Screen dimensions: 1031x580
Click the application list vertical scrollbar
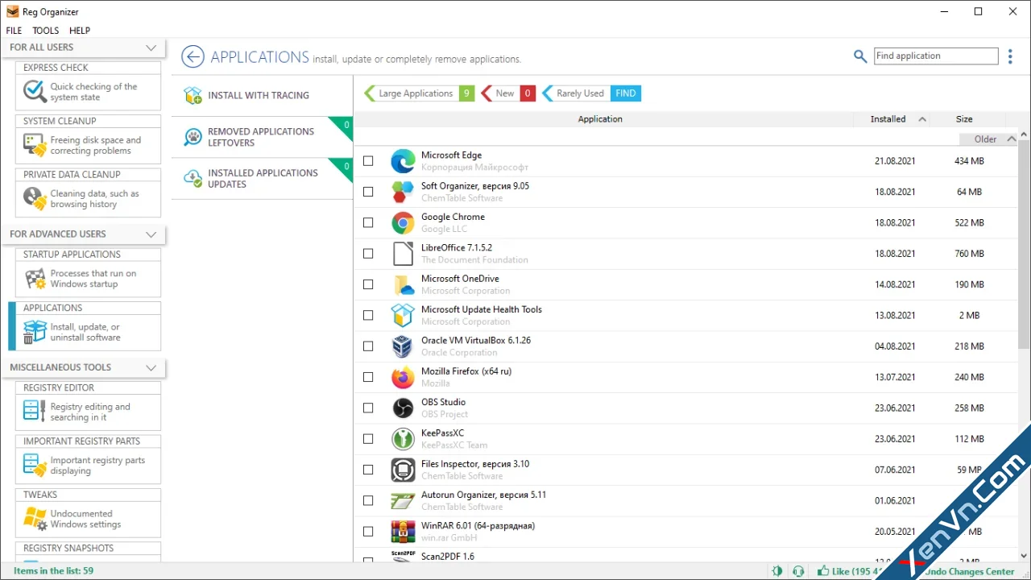(x=1025, y=246)
